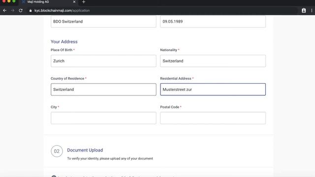The height and width of the screenshot is (177, 315).
Task: Reload the page with refresh icon
Action: tap(21, 10)
